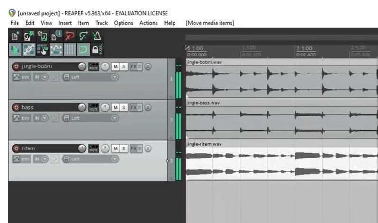Solo the bass track
Image resolution: width=378 pixels, height=223 pixels.
(124, 108)
